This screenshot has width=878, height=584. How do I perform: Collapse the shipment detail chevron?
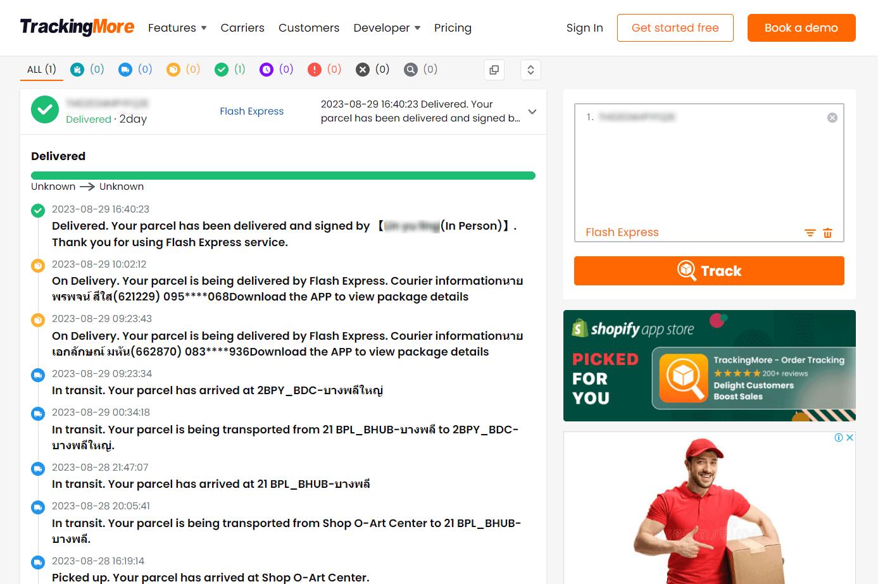click(532, 111)
